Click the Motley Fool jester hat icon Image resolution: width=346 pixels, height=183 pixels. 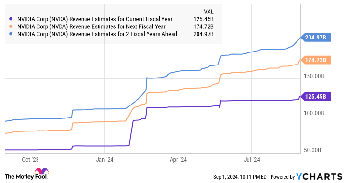click(x=41, y=171)
